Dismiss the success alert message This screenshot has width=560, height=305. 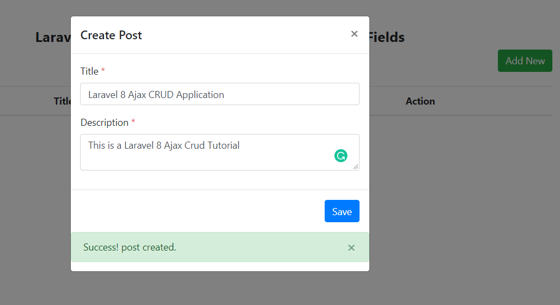(351, 248)
